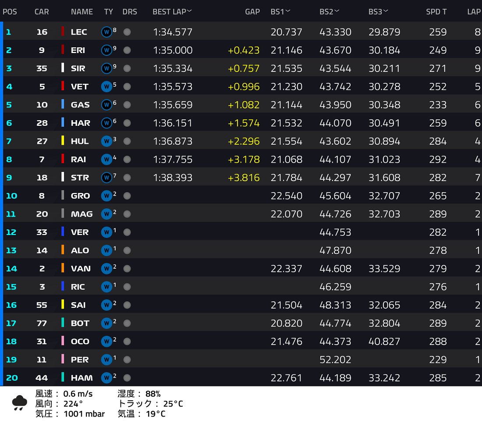Click STR's wet tyre icon
The width and height of the screenshot is (482, 424).
[x=106, y=178]
